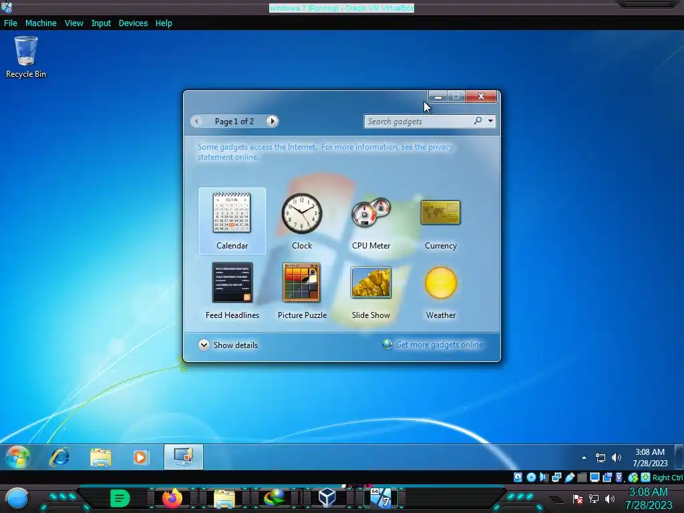
Task: Launch Firefox from host taskbar
Action: (172, 498)
